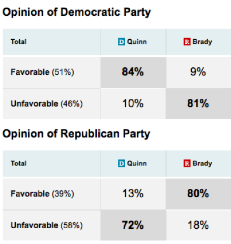Click the red R icon in Democratic Party table
The height and width of the screenshot is (244, 231).
coord(187,42)
